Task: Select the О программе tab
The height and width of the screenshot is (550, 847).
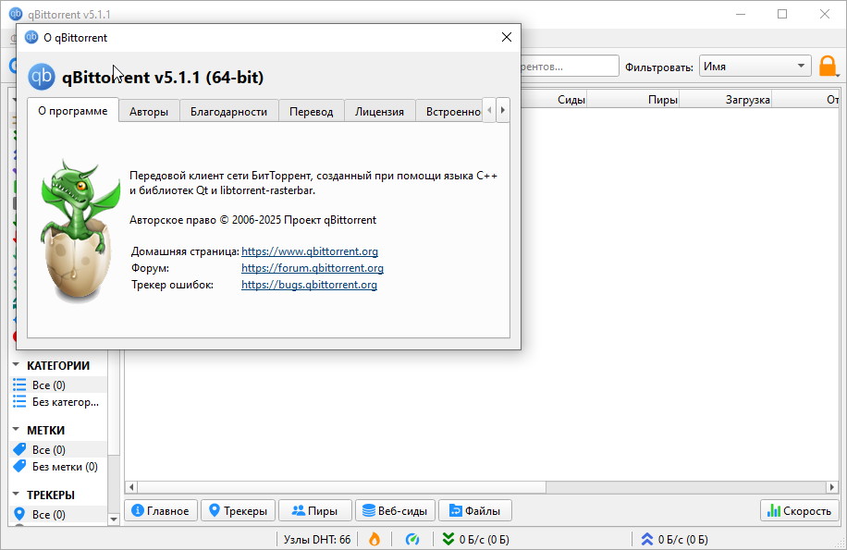Action: [73, 111]
